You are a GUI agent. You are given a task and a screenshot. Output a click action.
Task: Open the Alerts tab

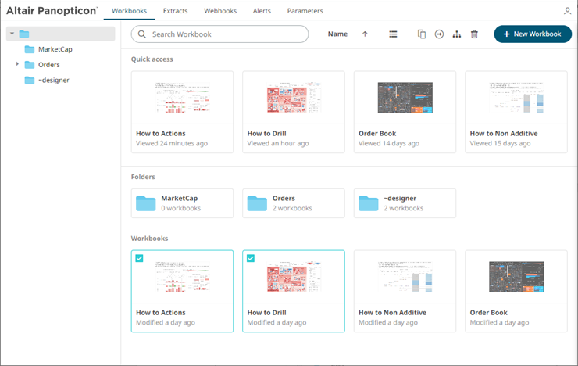coord(262,11)
